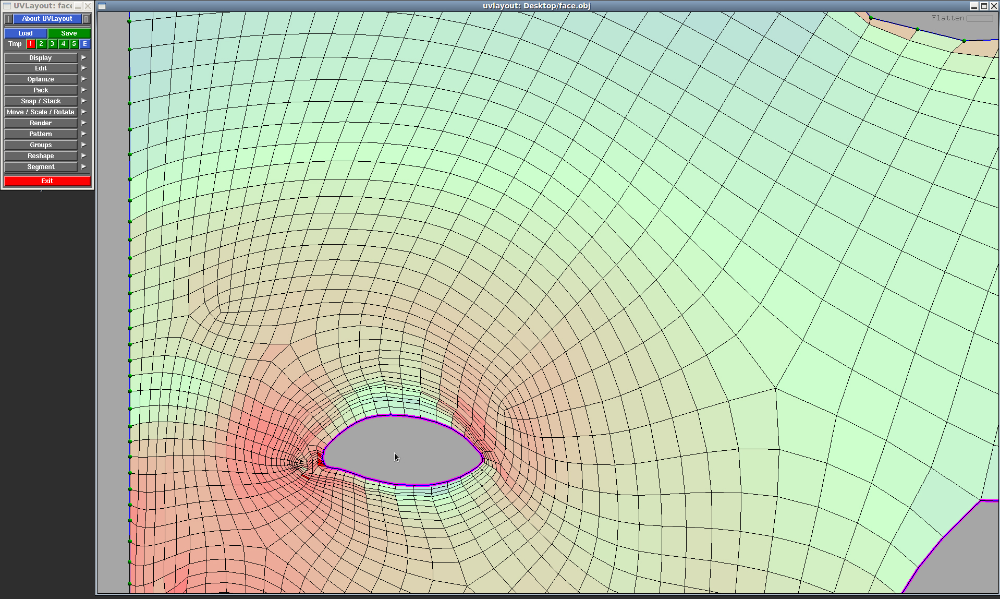Open the Pattern panel
1000x599 pixels.
(x=41, y=134)
